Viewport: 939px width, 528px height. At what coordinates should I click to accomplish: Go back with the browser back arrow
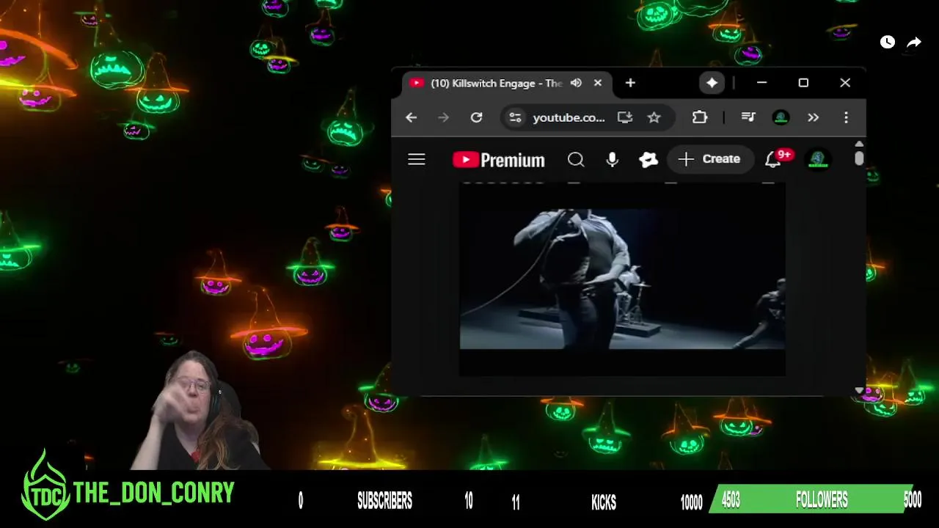pos(412,117)
